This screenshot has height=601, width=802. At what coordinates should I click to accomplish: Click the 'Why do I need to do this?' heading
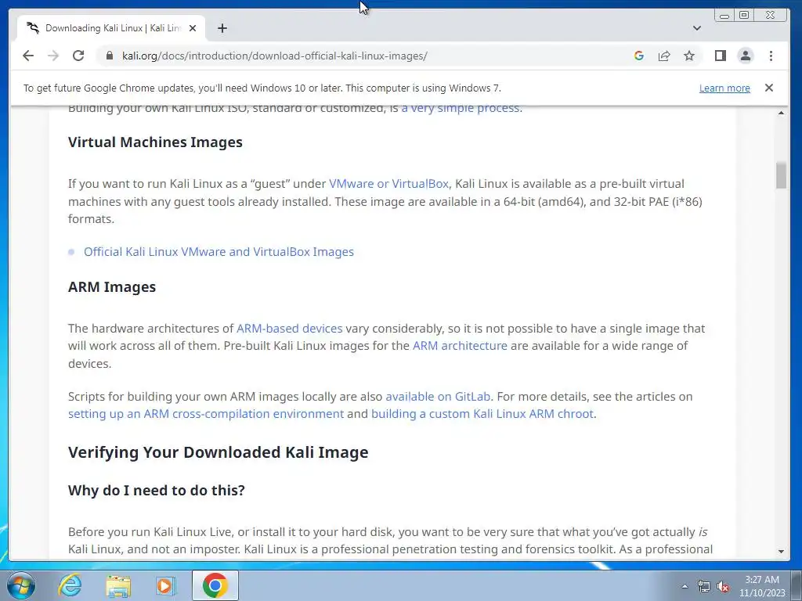pyautogui.click(x=157, y=491)
